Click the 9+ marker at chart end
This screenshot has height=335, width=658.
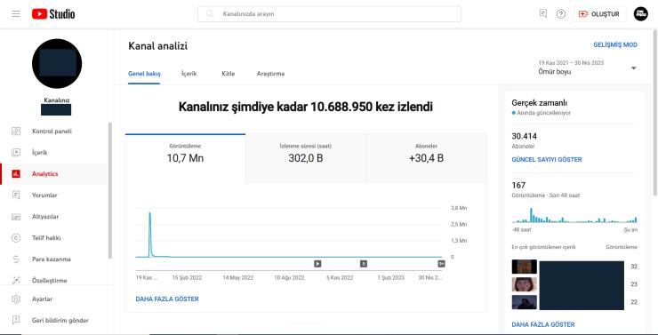point(441,264)
